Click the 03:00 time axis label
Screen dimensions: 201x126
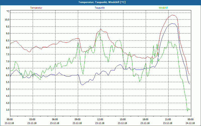pyautogui.click(x=32, y=119)
